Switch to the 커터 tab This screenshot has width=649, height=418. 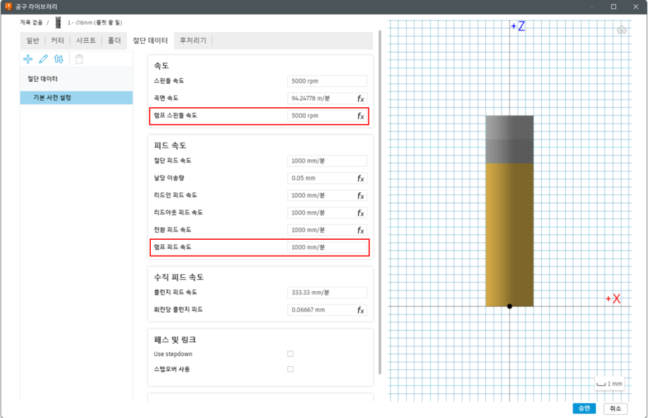(58, 41)
